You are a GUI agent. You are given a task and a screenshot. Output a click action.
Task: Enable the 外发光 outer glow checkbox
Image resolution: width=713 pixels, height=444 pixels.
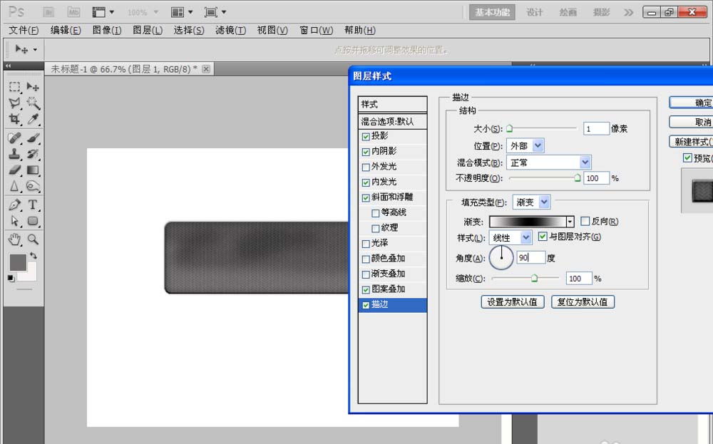pyautogui.click(x=366, y=167)
